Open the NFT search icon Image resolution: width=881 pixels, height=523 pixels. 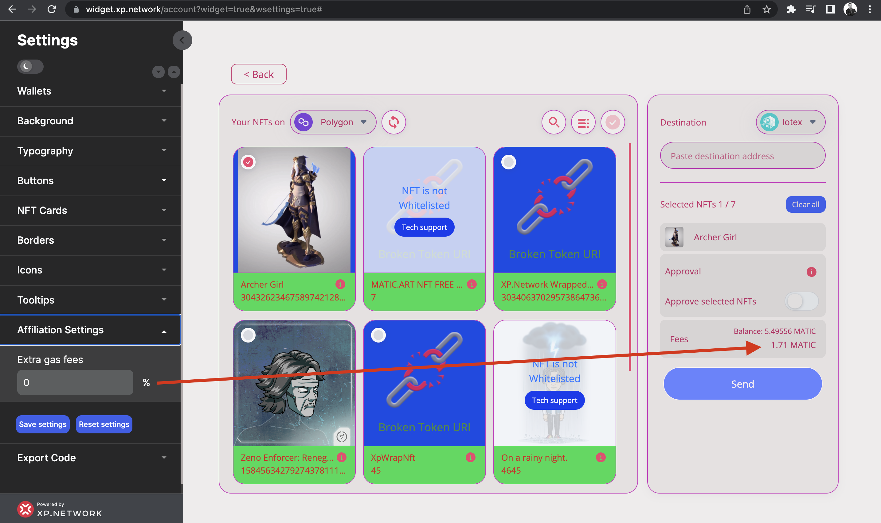click(554, 122)
